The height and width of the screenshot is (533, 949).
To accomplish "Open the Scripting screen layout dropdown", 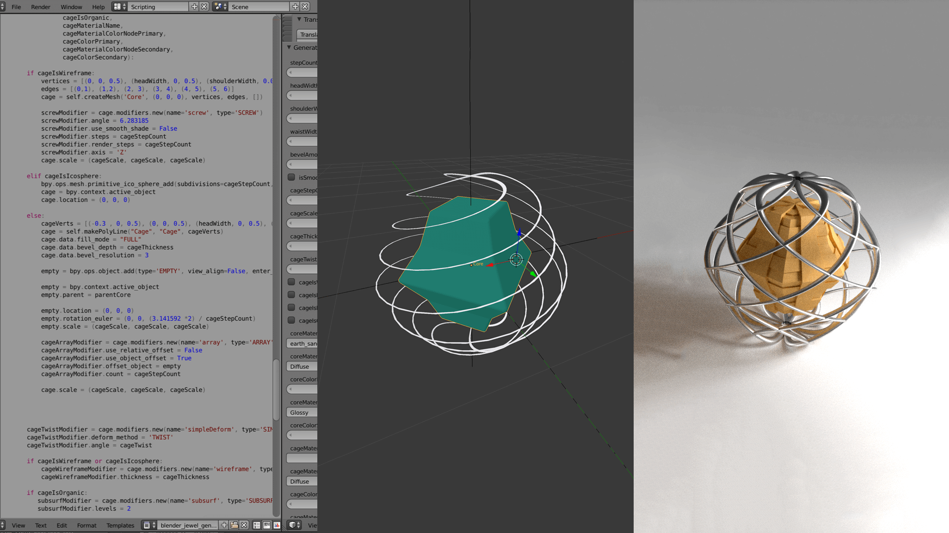I will coord(119,6).
